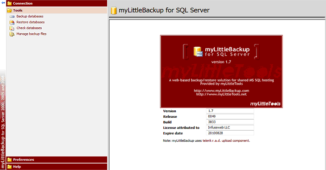Open Manage backup files
The height and width of the screenshot is (170, 326).
pyautogui.click(x=32, y=34)
